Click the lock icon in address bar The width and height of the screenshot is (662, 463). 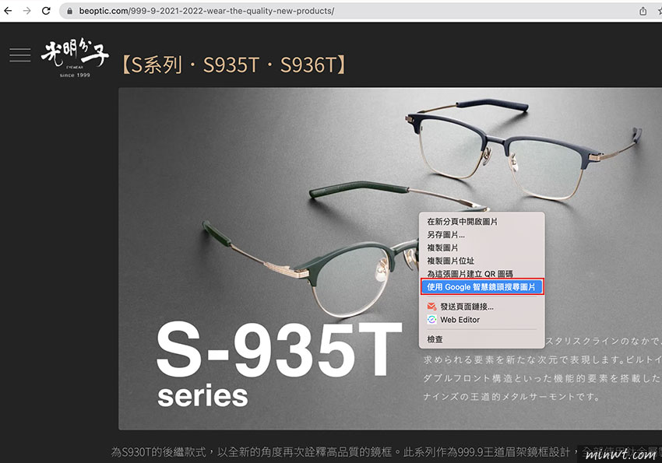[69, 11]
